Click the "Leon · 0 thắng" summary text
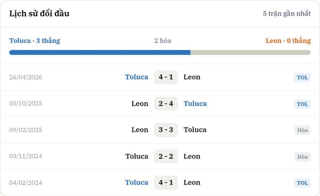 pos(288,41)
